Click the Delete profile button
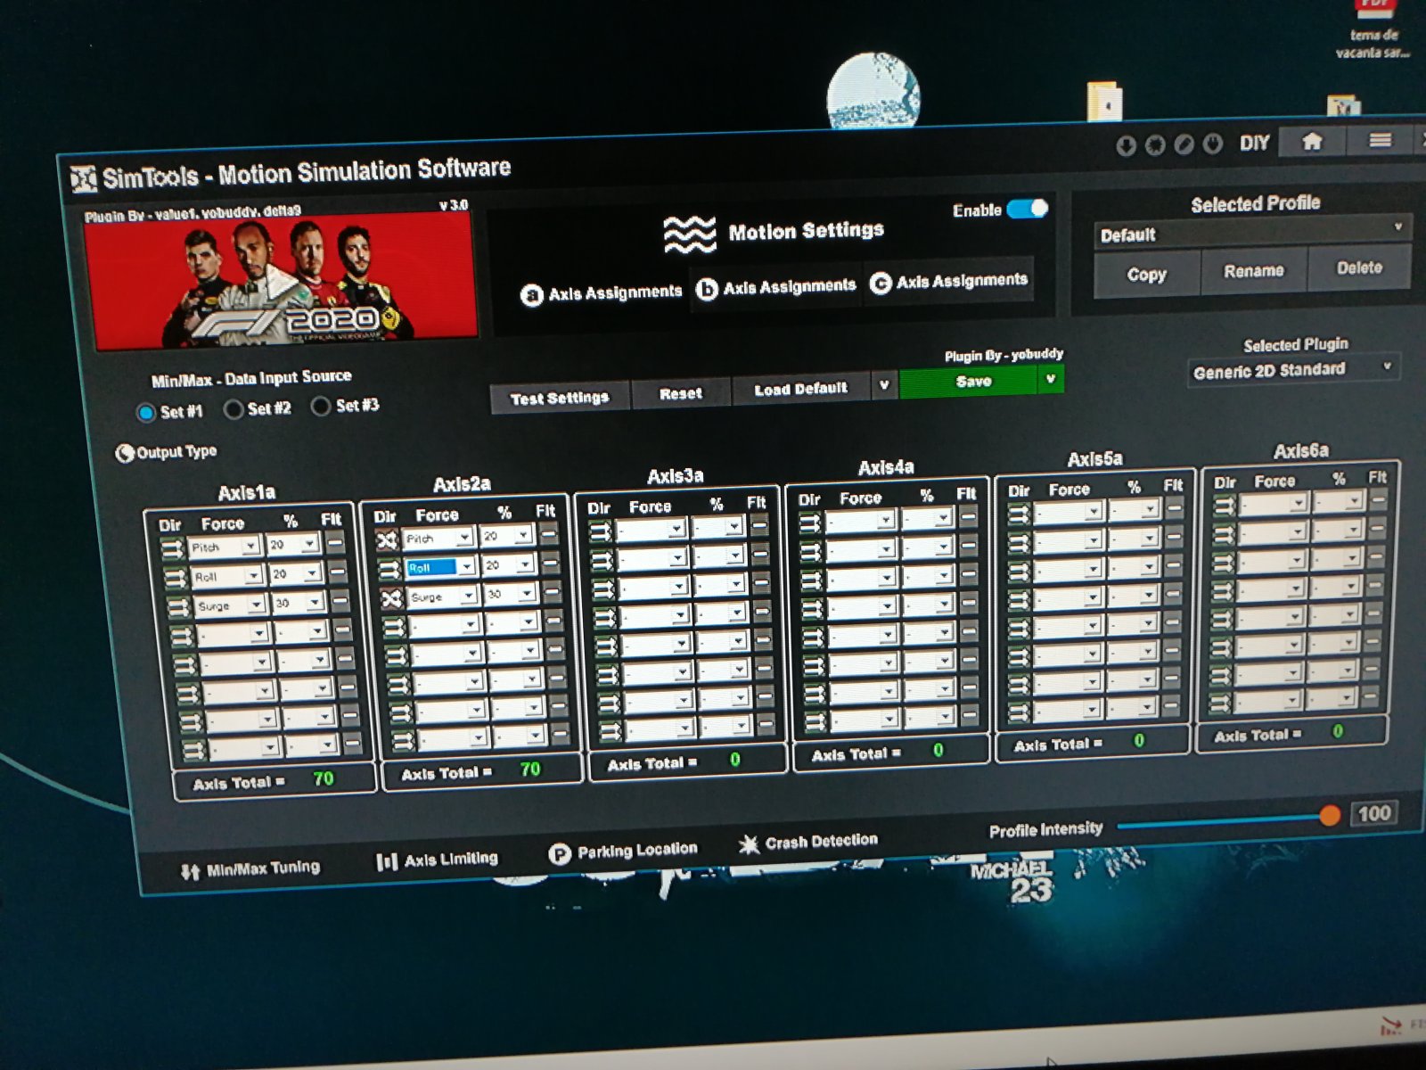Image resolution: width=1426 pixels, height=1070 pixels. (x=1359, y=267)
